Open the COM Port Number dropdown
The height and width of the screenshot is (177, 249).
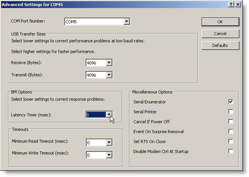point(127,22)
